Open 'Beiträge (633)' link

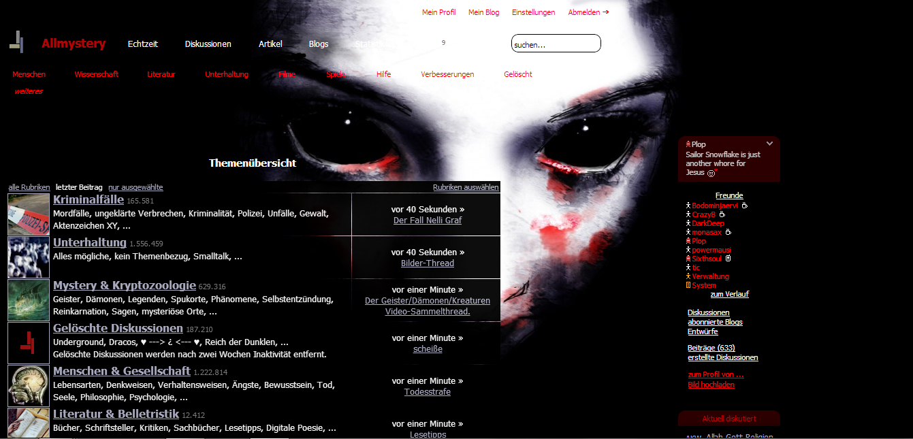(x=711, y=348)
